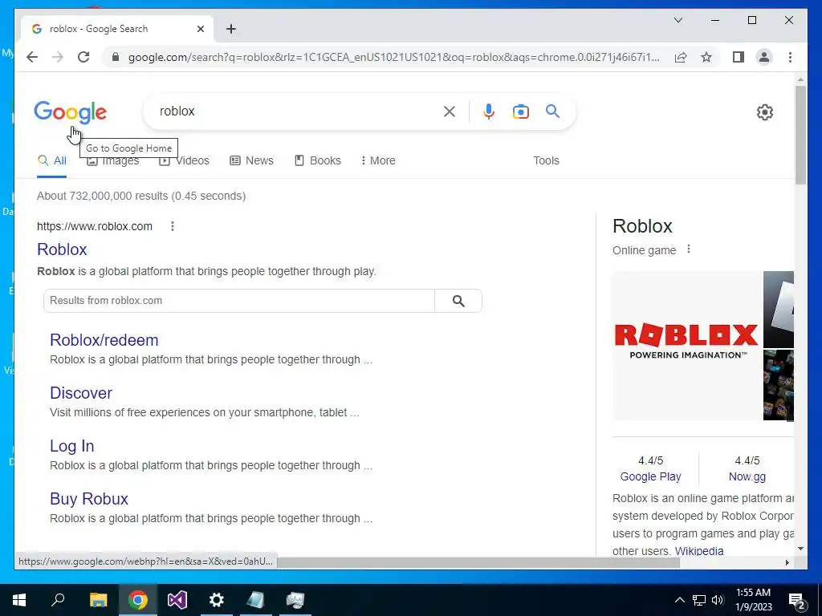822x616 pixels.
Task: Open options for roblox.com result
Action: [x=173, y=226]
